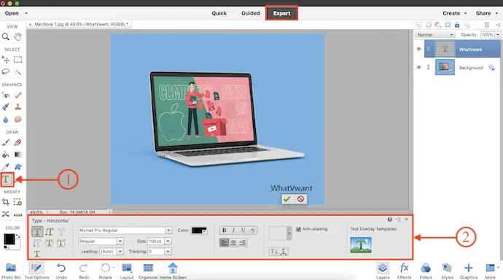The height and width of the screenshot is (280, 503).
Task: Select the Type tool in toolbox
Action: (x=6, y=179)
